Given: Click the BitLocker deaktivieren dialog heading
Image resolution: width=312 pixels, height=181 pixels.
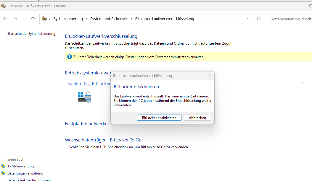Looking at the screenshot, I should (x=136, y=87).
